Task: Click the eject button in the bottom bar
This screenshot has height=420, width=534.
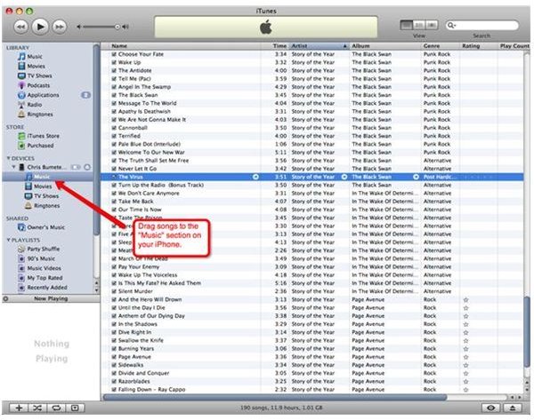Action: click(513, 408)
